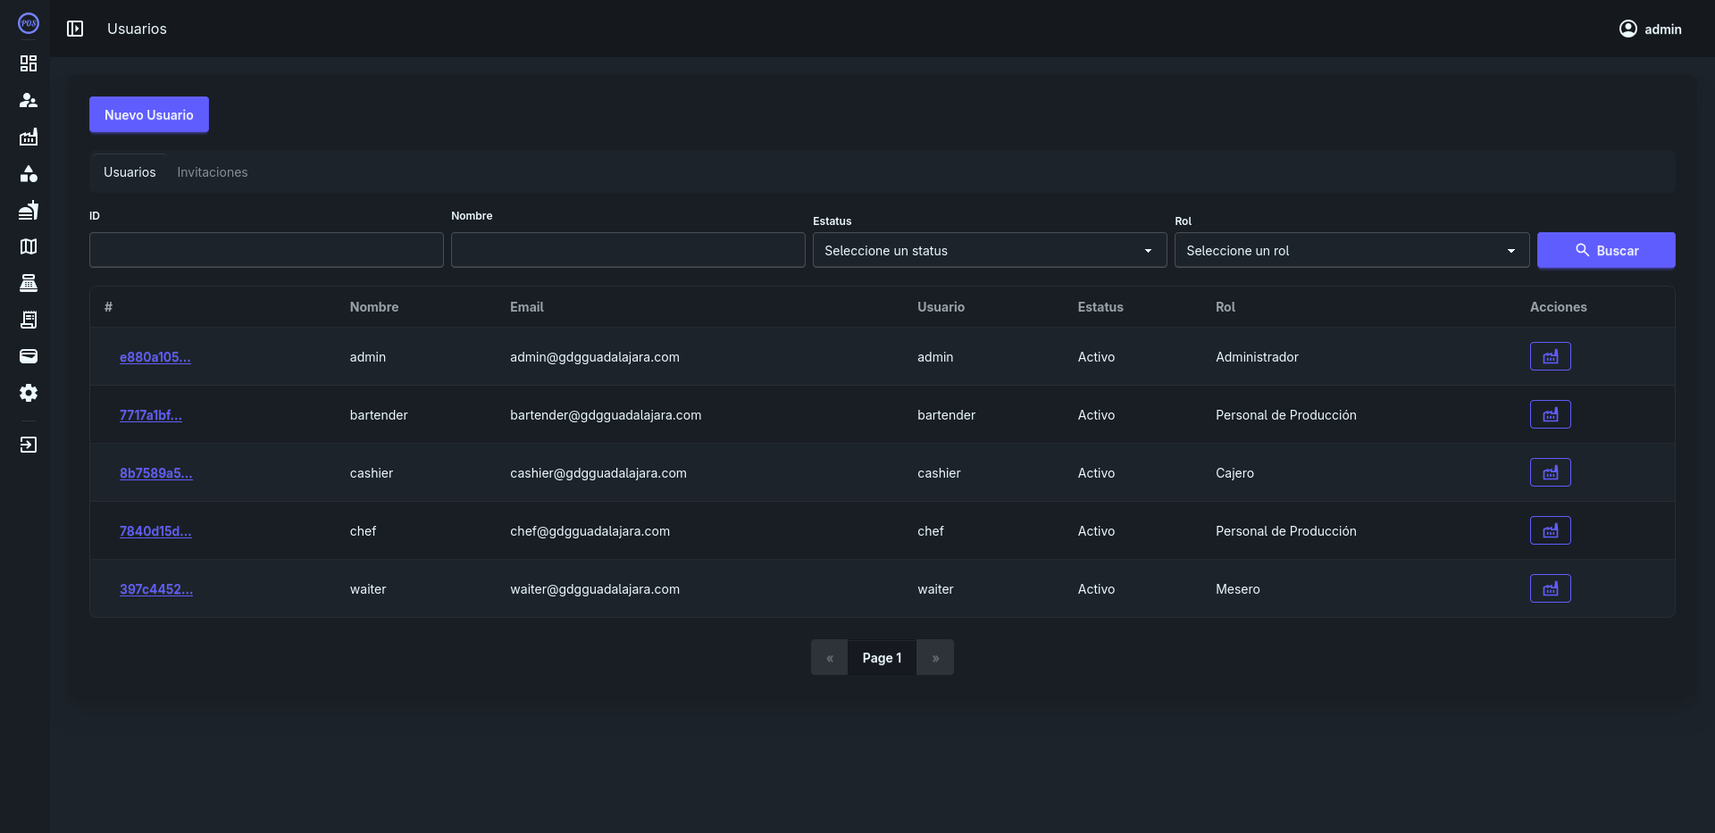
Task: Open the receipt icon in sidebar
Action: point(29,320)
